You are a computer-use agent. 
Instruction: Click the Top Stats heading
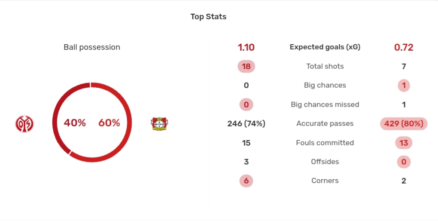(x=208, y=17)
